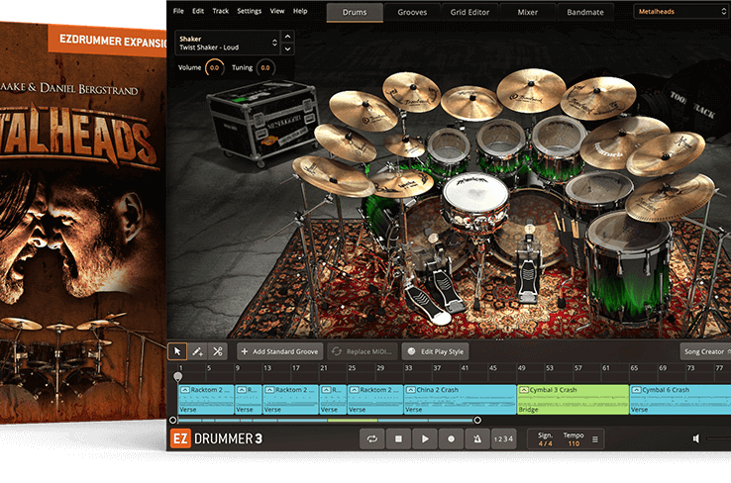Image resolution: width=731 pixels, height=483 pixels.
Task: Select next instrument with down chevron
Action: pyautogui.click(x=287, y=48)
